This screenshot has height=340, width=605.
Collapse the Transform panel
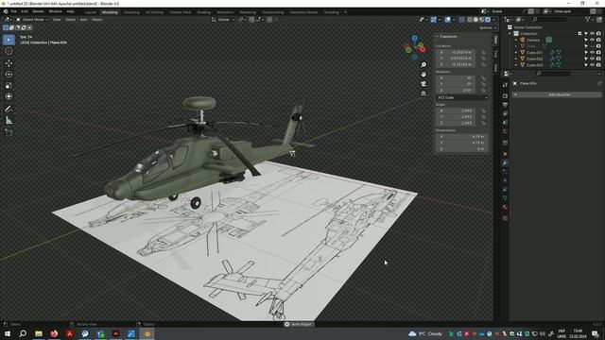pos(437,37)
